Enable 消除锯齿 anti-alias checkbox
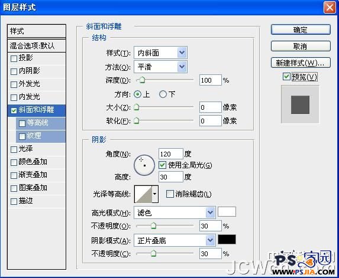The height and width of the screenshot is (278, 339). [x=170, y=194]
